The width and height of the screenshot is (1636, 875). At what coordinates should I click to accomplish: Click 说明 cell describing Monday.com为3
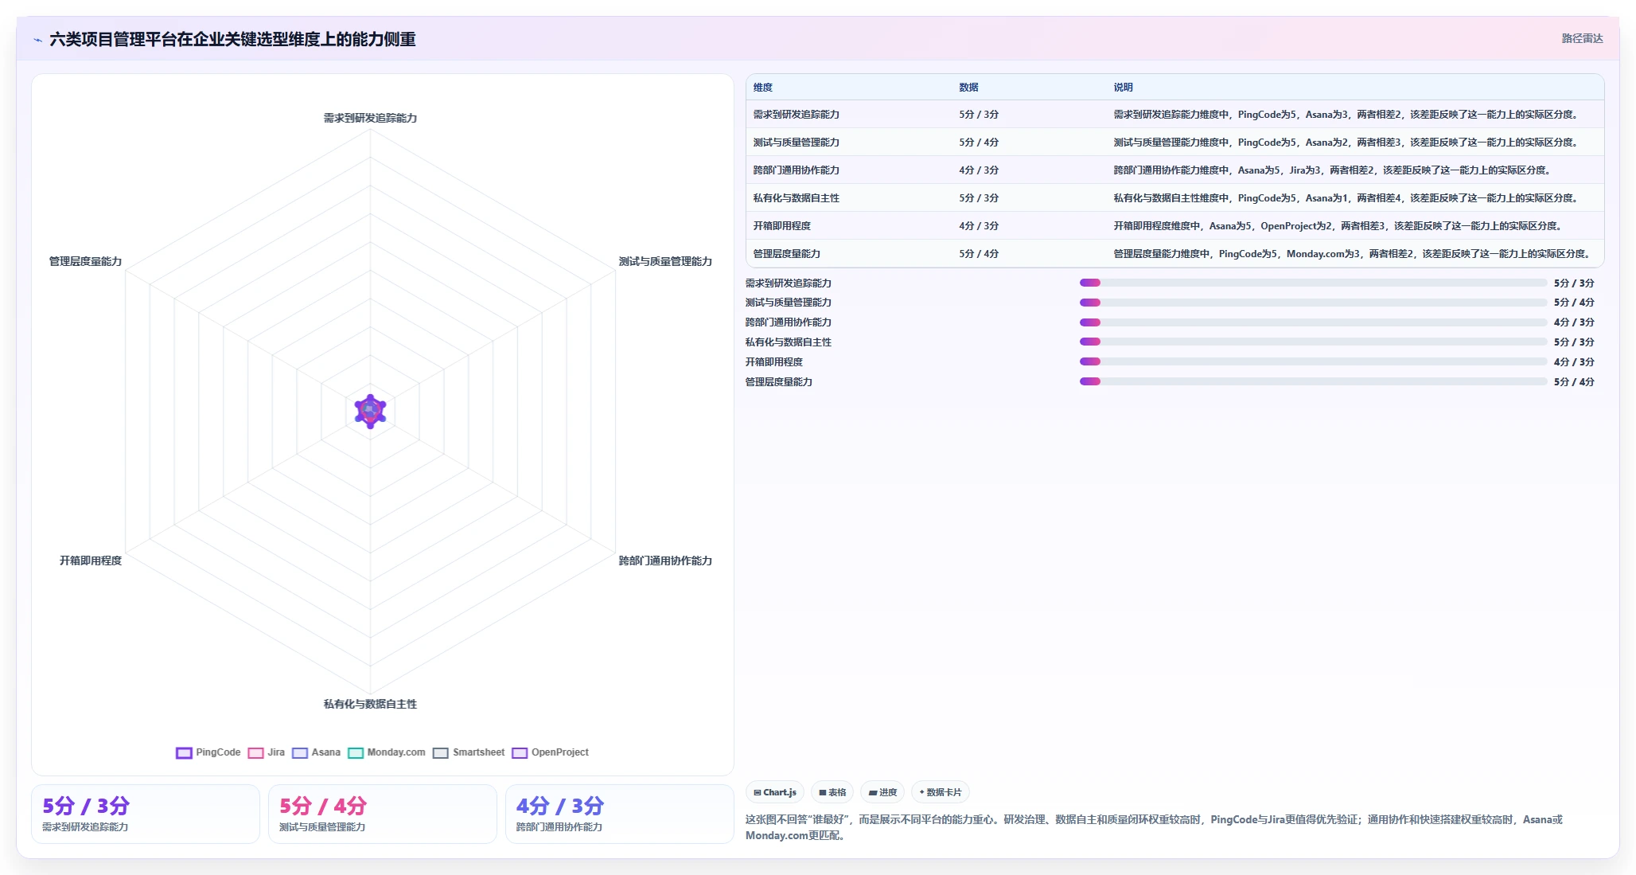1354,253
